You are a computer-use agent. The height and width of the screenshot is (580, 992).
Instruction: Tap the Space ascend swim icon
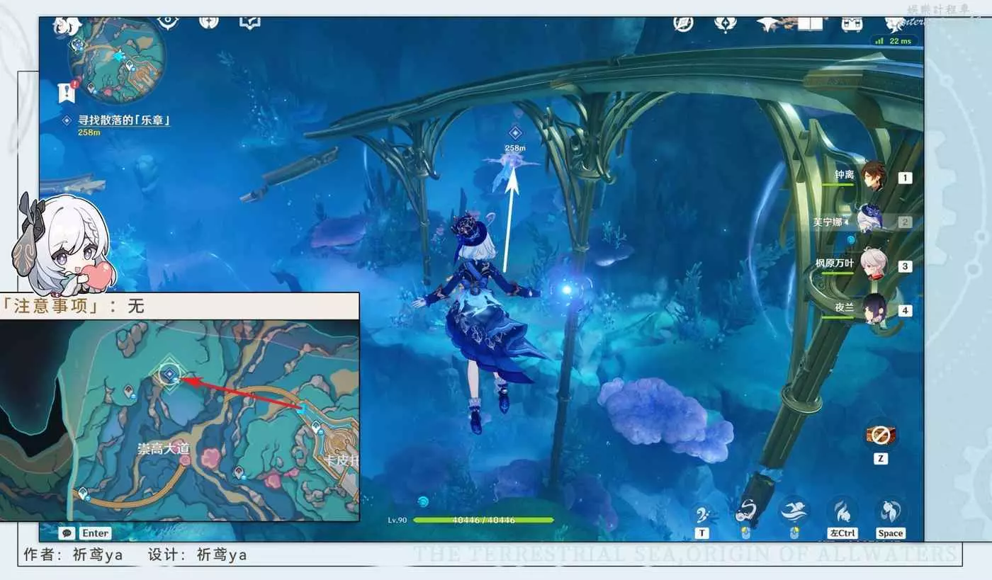tap(890, 512)
